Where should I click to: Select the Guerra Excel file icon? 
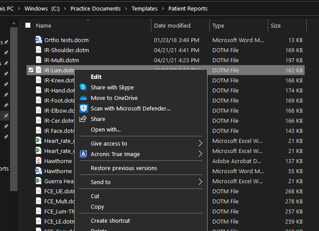[39, 181]
